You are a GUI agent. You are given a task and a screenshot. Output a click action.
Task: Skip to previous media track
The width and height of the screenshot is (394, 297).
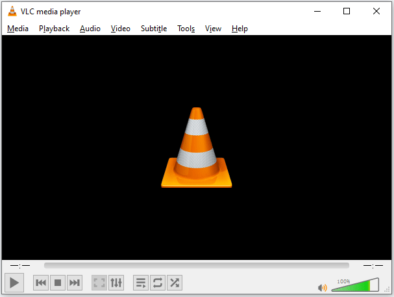[x=41, y=283]
